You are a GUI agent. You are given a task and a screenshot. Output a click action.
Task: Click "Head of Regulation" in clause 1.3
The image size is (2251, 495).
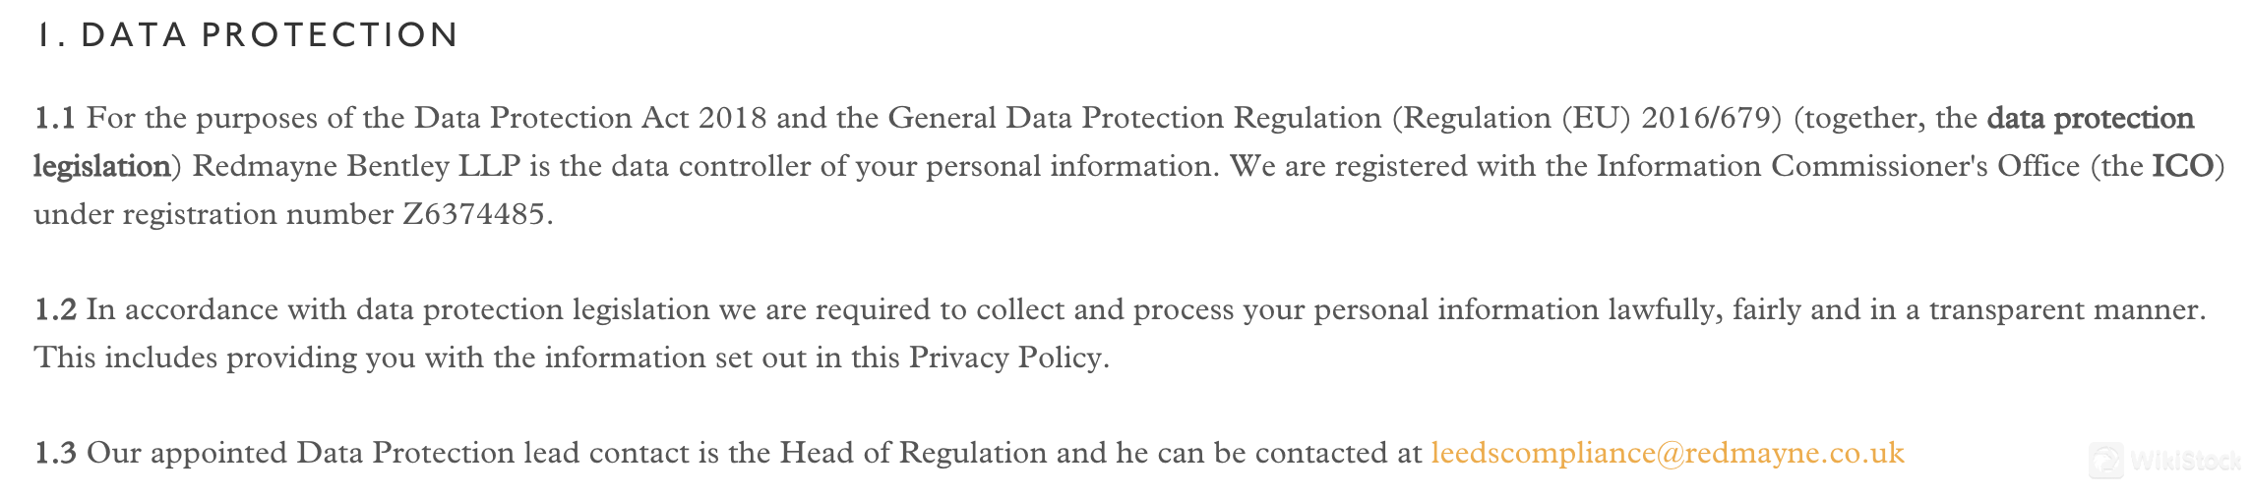click(x=913, y=453)
